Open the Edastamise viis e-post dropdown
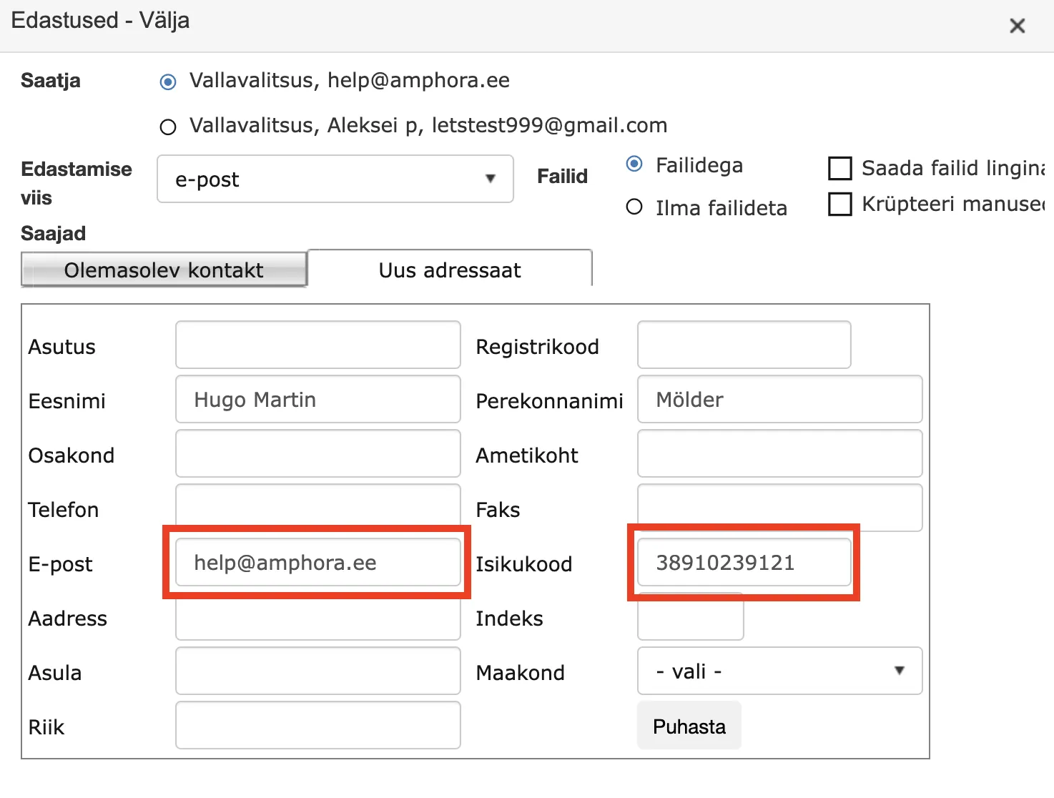The width and height of the screenshot is (1054, 798). pyautogui.click(x=335, y=179)
